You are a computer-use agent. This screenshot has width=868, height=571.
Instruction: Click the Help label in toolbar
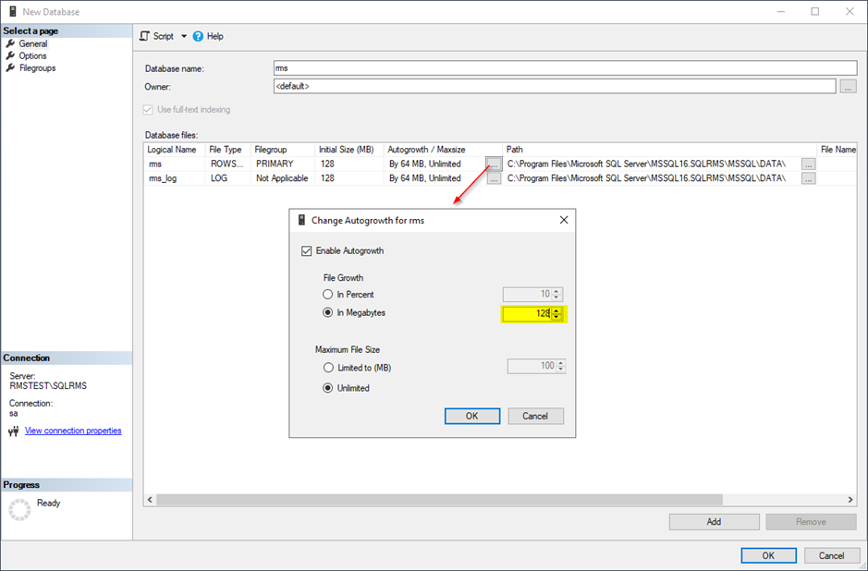click(214, 37)
